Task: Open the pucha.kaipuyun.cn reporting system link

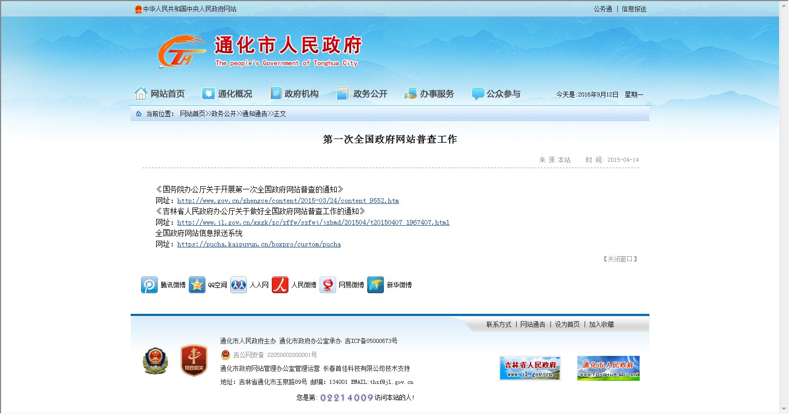Action: (259, 244)
